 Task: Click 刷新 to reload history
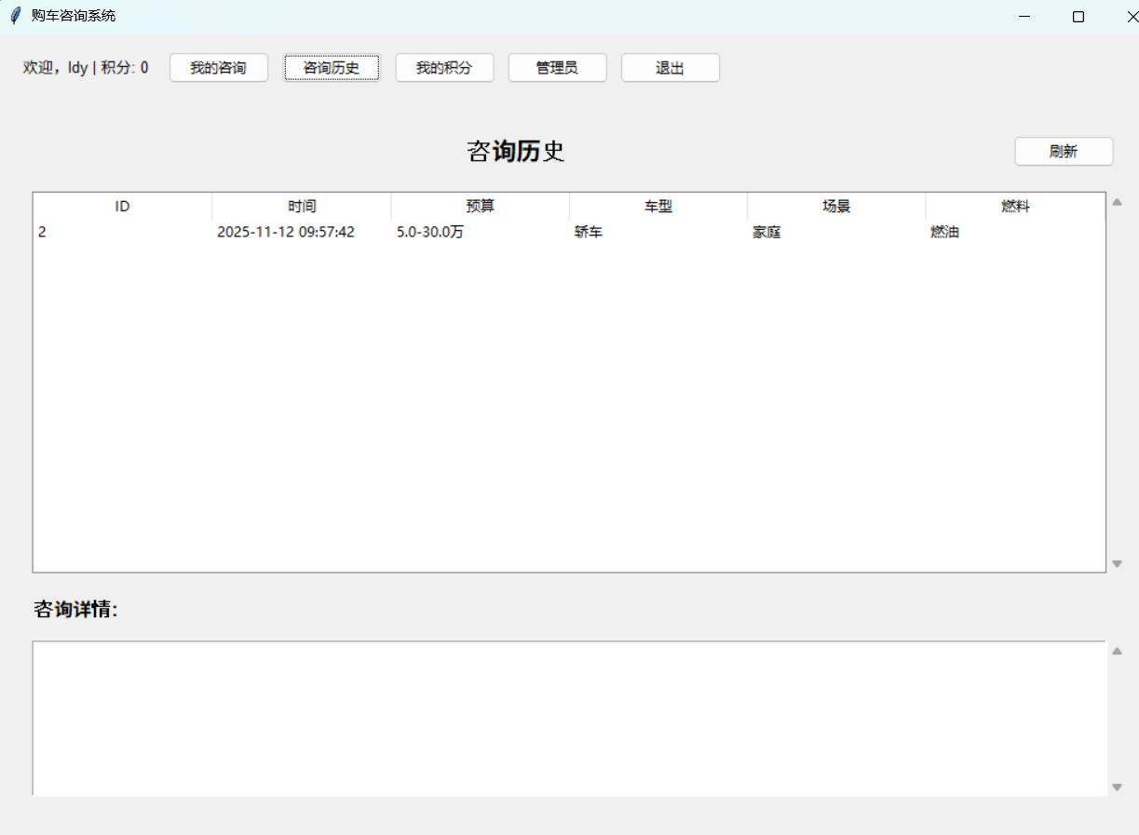pos(1064,152)
